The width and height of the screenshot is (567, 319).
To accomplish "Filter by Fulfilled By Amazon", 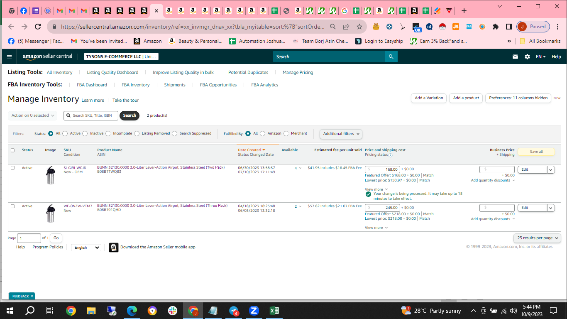I will coord(263,134).
